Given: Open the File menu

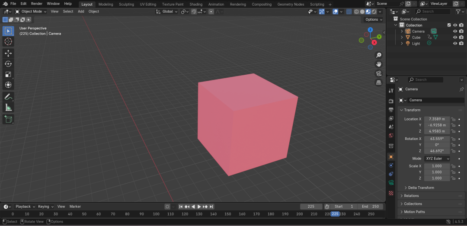Looking at the screenshot, I should pyautogui.click(x=13, y=3).
